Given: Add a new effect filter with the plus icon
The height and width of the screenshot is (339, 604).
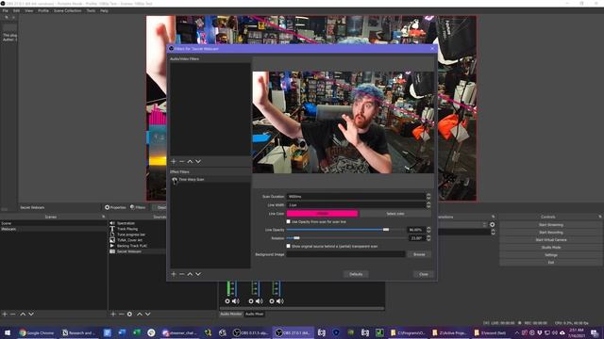Looking at the screenshot, I should pos(174,274).
